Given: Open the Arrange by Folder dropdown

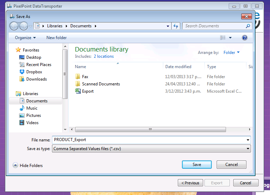Looking at the screenshot, I should [x=232, y=53].
